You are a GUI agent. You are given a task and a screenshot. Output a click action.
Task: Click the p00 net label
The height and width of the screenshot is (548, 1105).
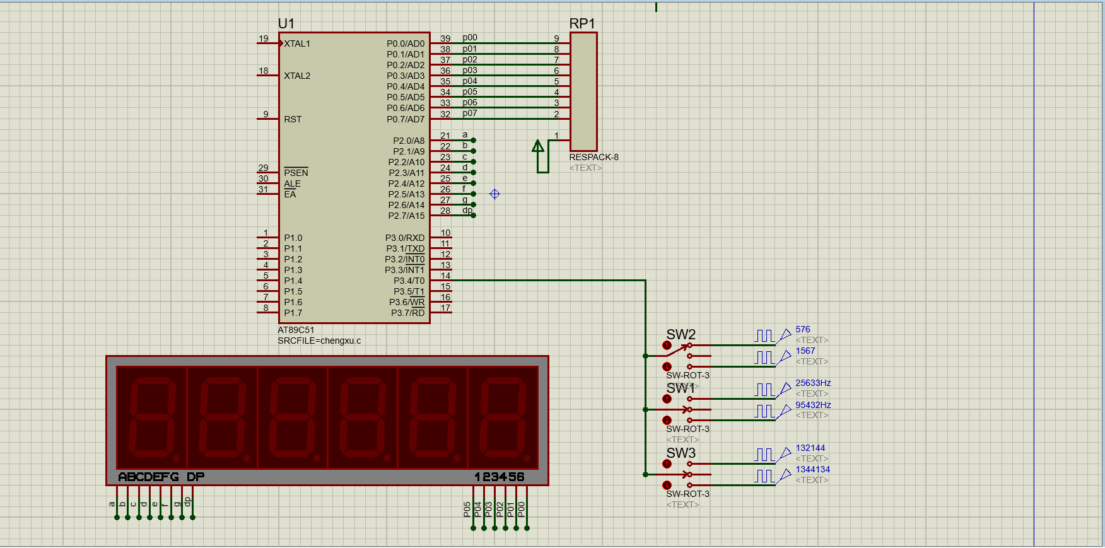tap(470, 38)
